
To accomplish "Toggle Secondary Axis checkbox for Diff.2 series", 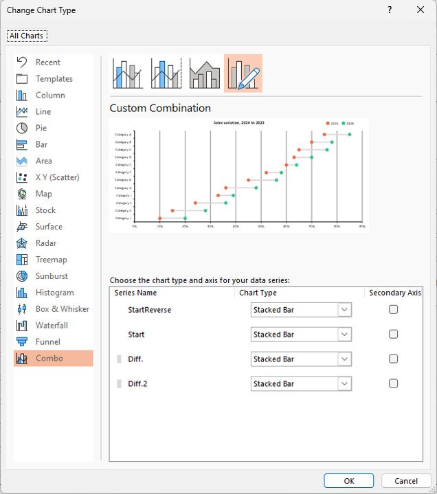I will point(393,383).
